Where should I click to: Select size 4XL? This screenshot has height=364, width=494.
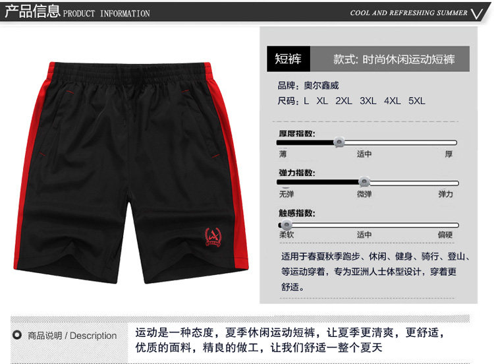tap(393, 101)
